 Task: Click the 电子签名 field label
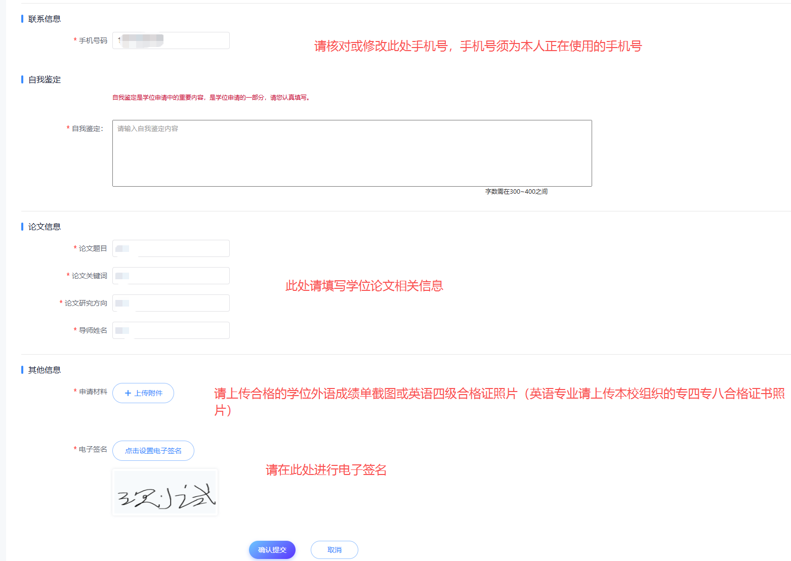click(x=93, y=449)
